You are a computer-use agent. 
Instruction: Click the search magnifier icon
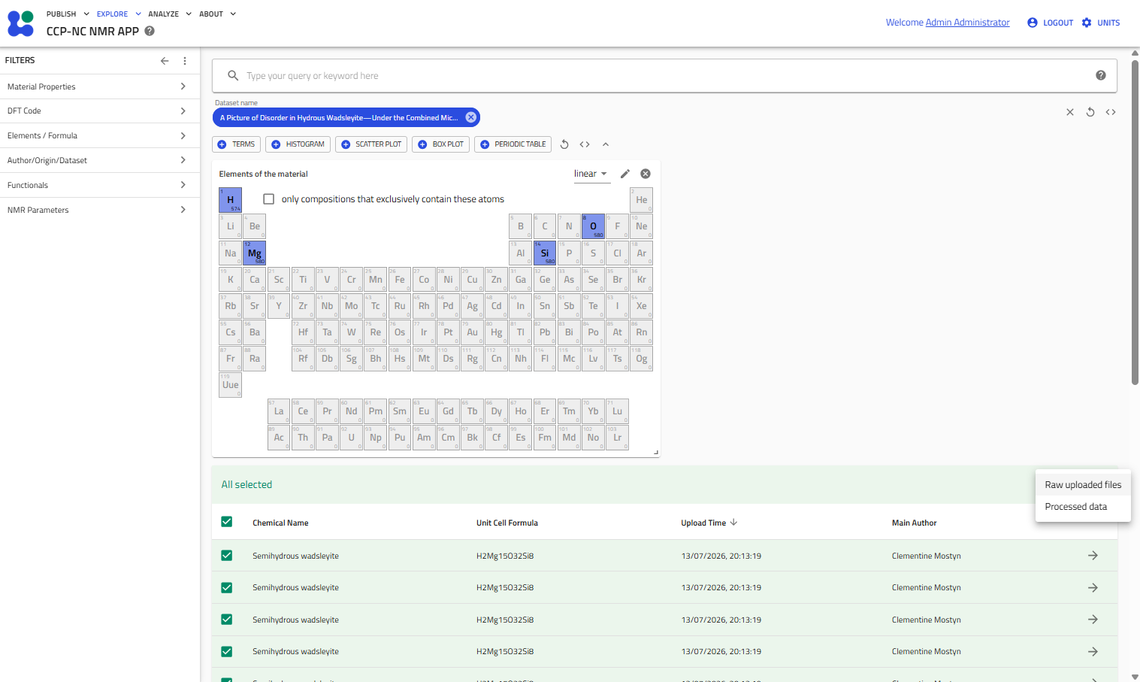click(233, 76)
